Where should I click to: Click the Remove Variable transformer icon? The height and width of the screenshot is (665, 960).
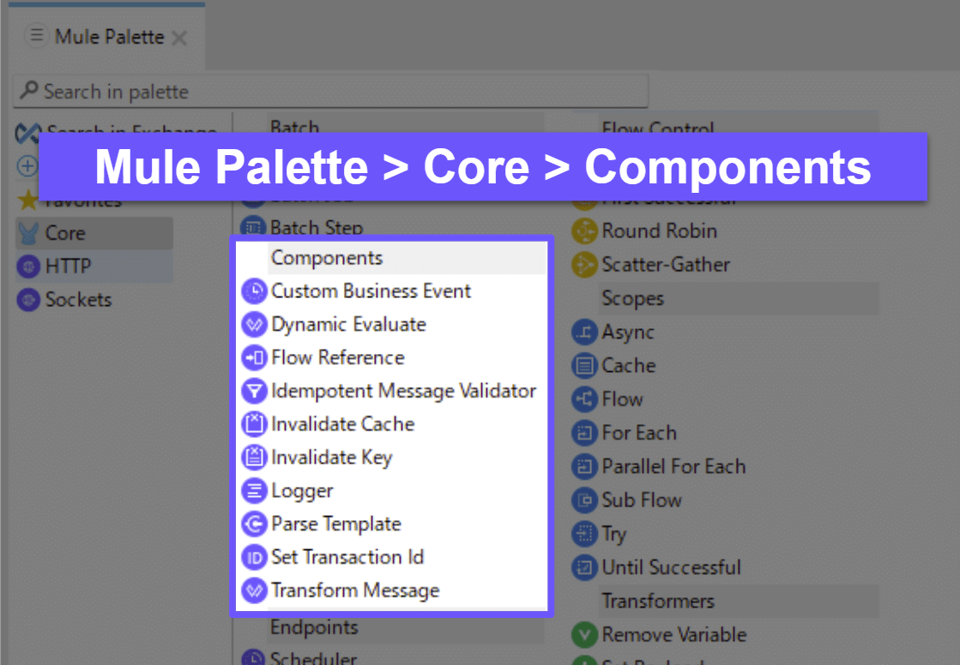(584, 634)
